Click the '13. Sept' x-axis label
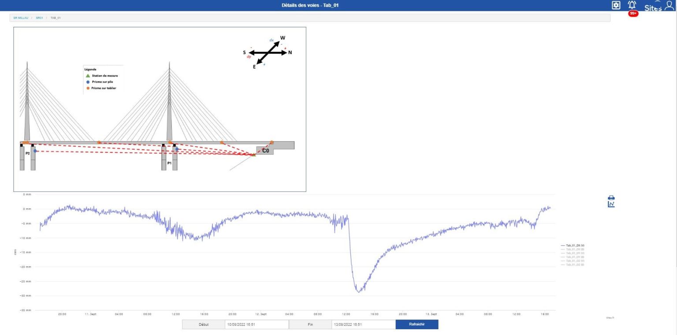 [431, 314]
